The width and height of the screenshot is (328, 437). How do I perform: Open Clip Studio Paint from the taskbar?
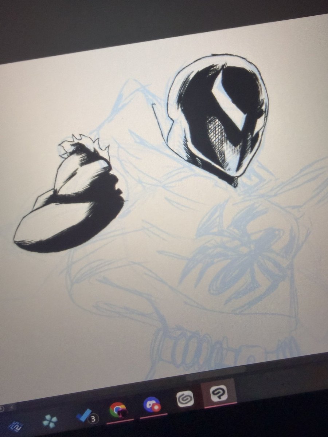tap(219, 394)
